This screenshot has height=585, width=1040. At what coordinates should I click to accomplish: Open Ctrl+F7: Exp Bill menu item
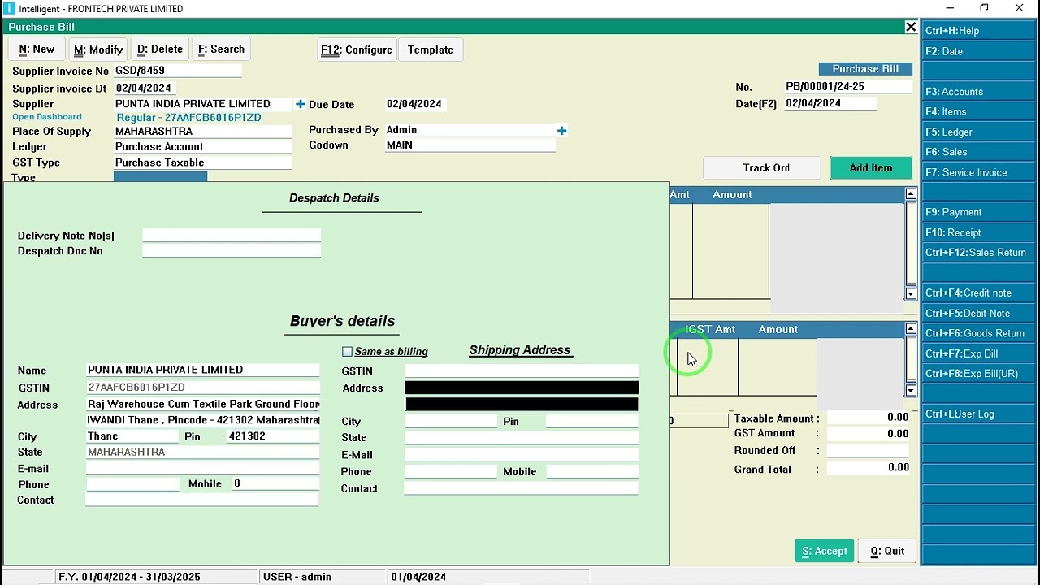pyautogui.click(x=978, y=353)
